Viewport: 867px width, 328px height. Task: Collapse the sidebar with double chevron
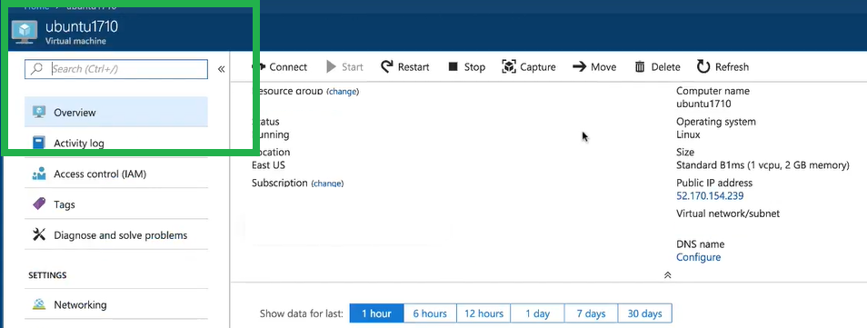[221, 69]
